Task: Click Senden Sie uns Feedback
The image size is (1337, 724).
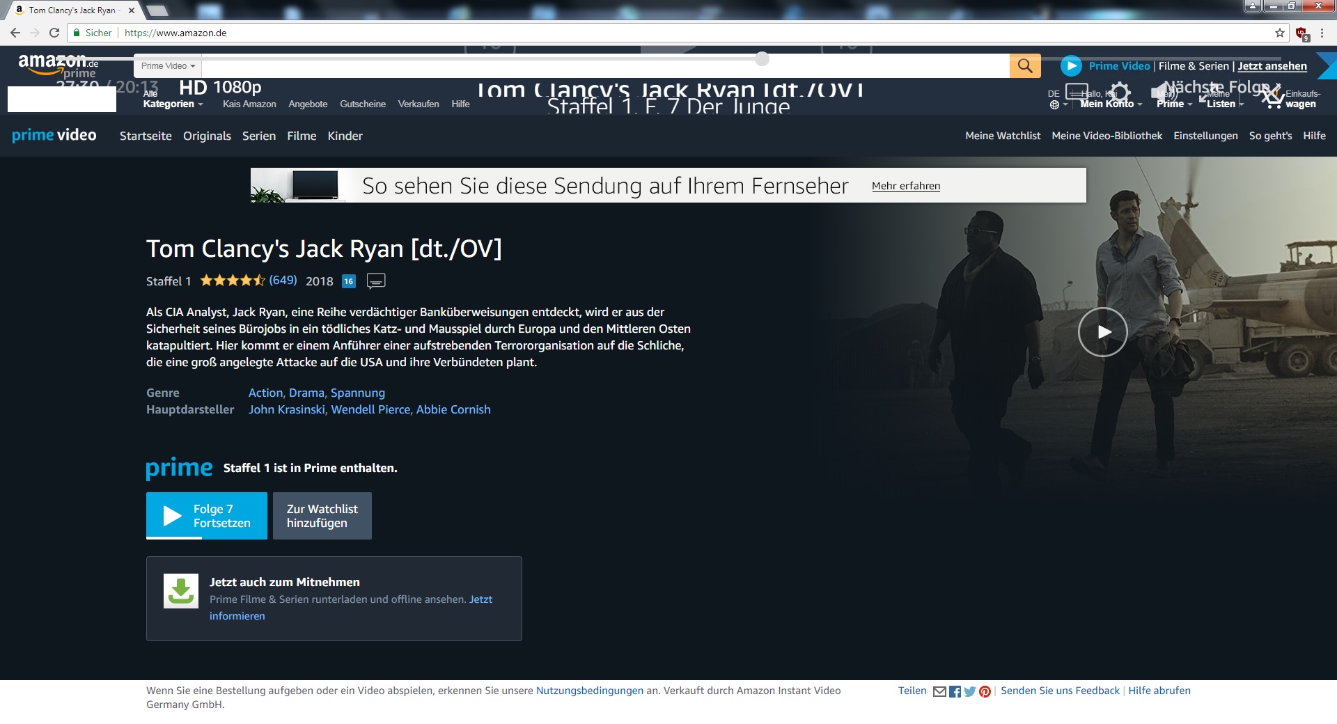Action: [x=1060, y=691]
